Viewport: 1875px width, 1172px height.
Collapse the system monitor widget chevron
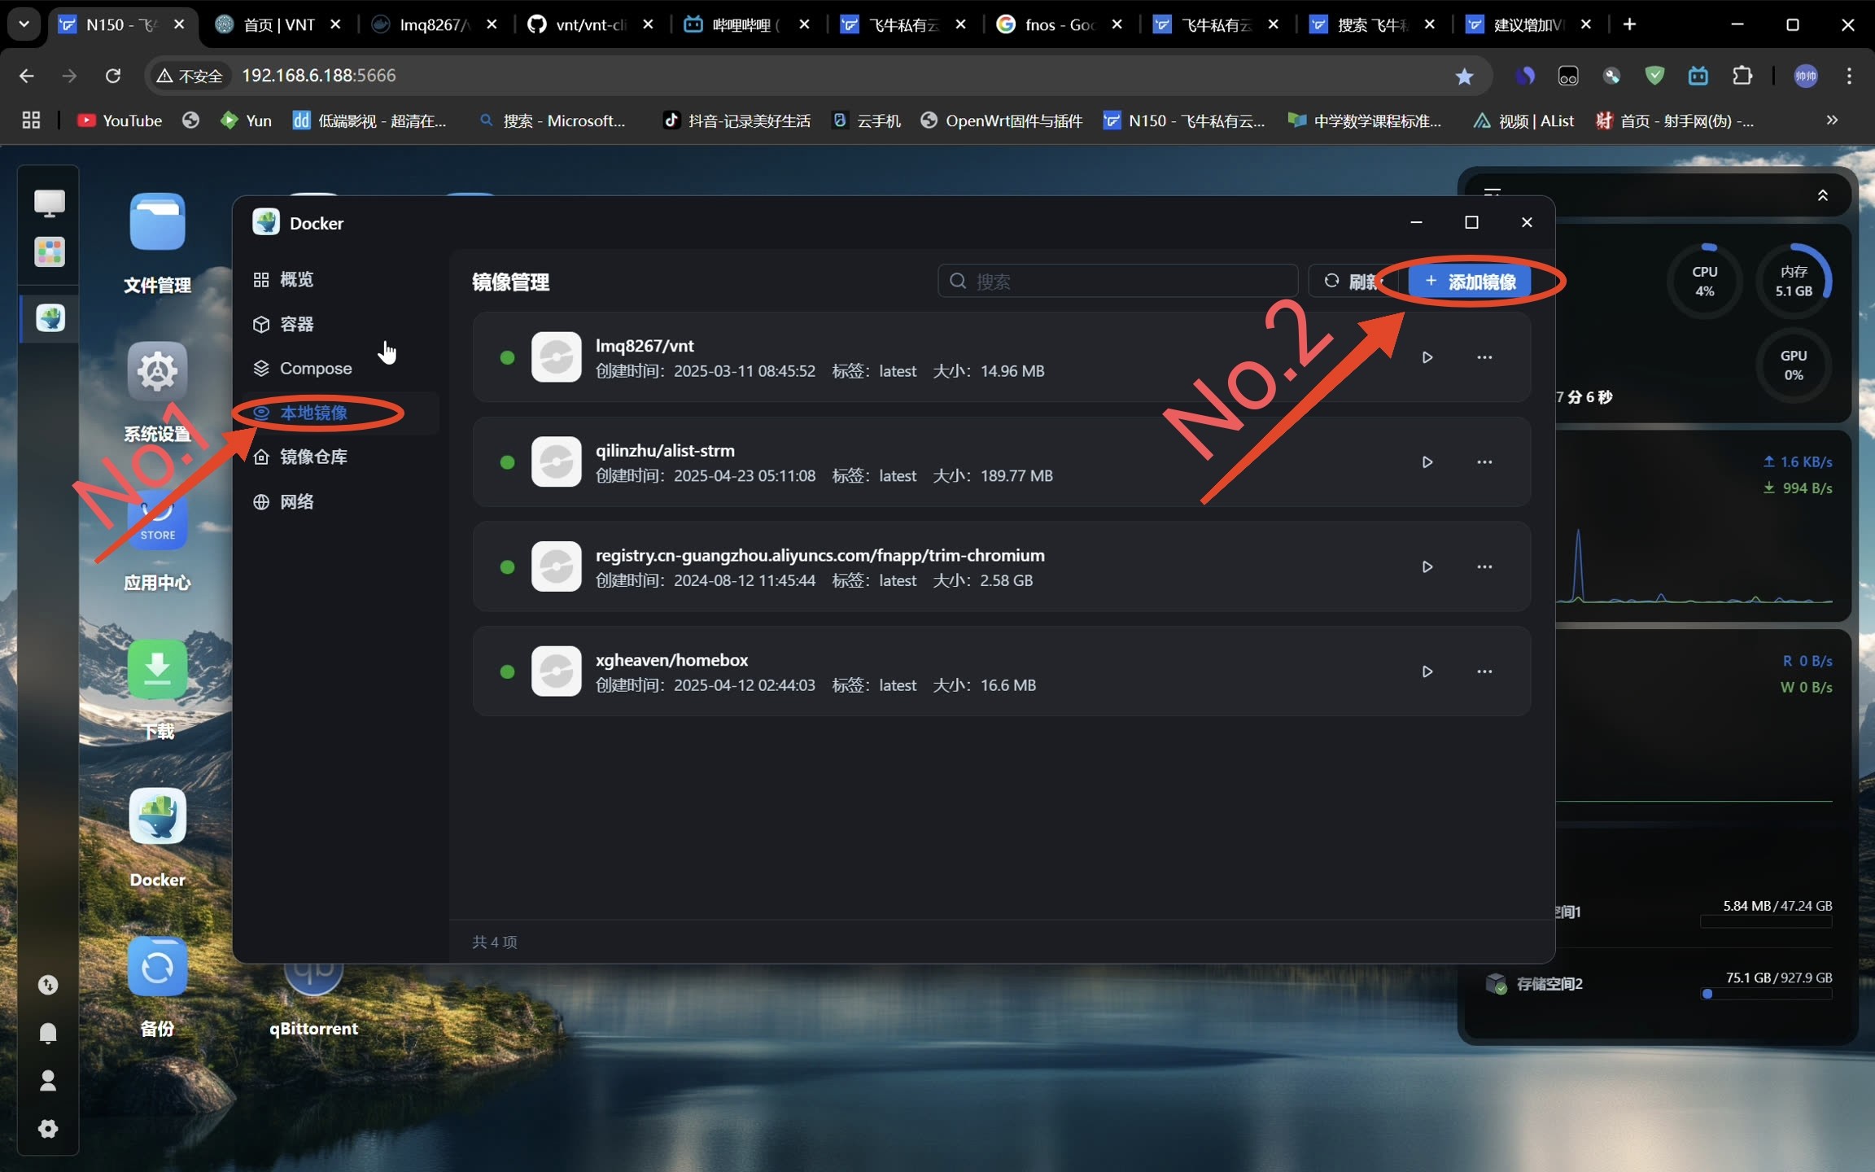click(1823, 195)
